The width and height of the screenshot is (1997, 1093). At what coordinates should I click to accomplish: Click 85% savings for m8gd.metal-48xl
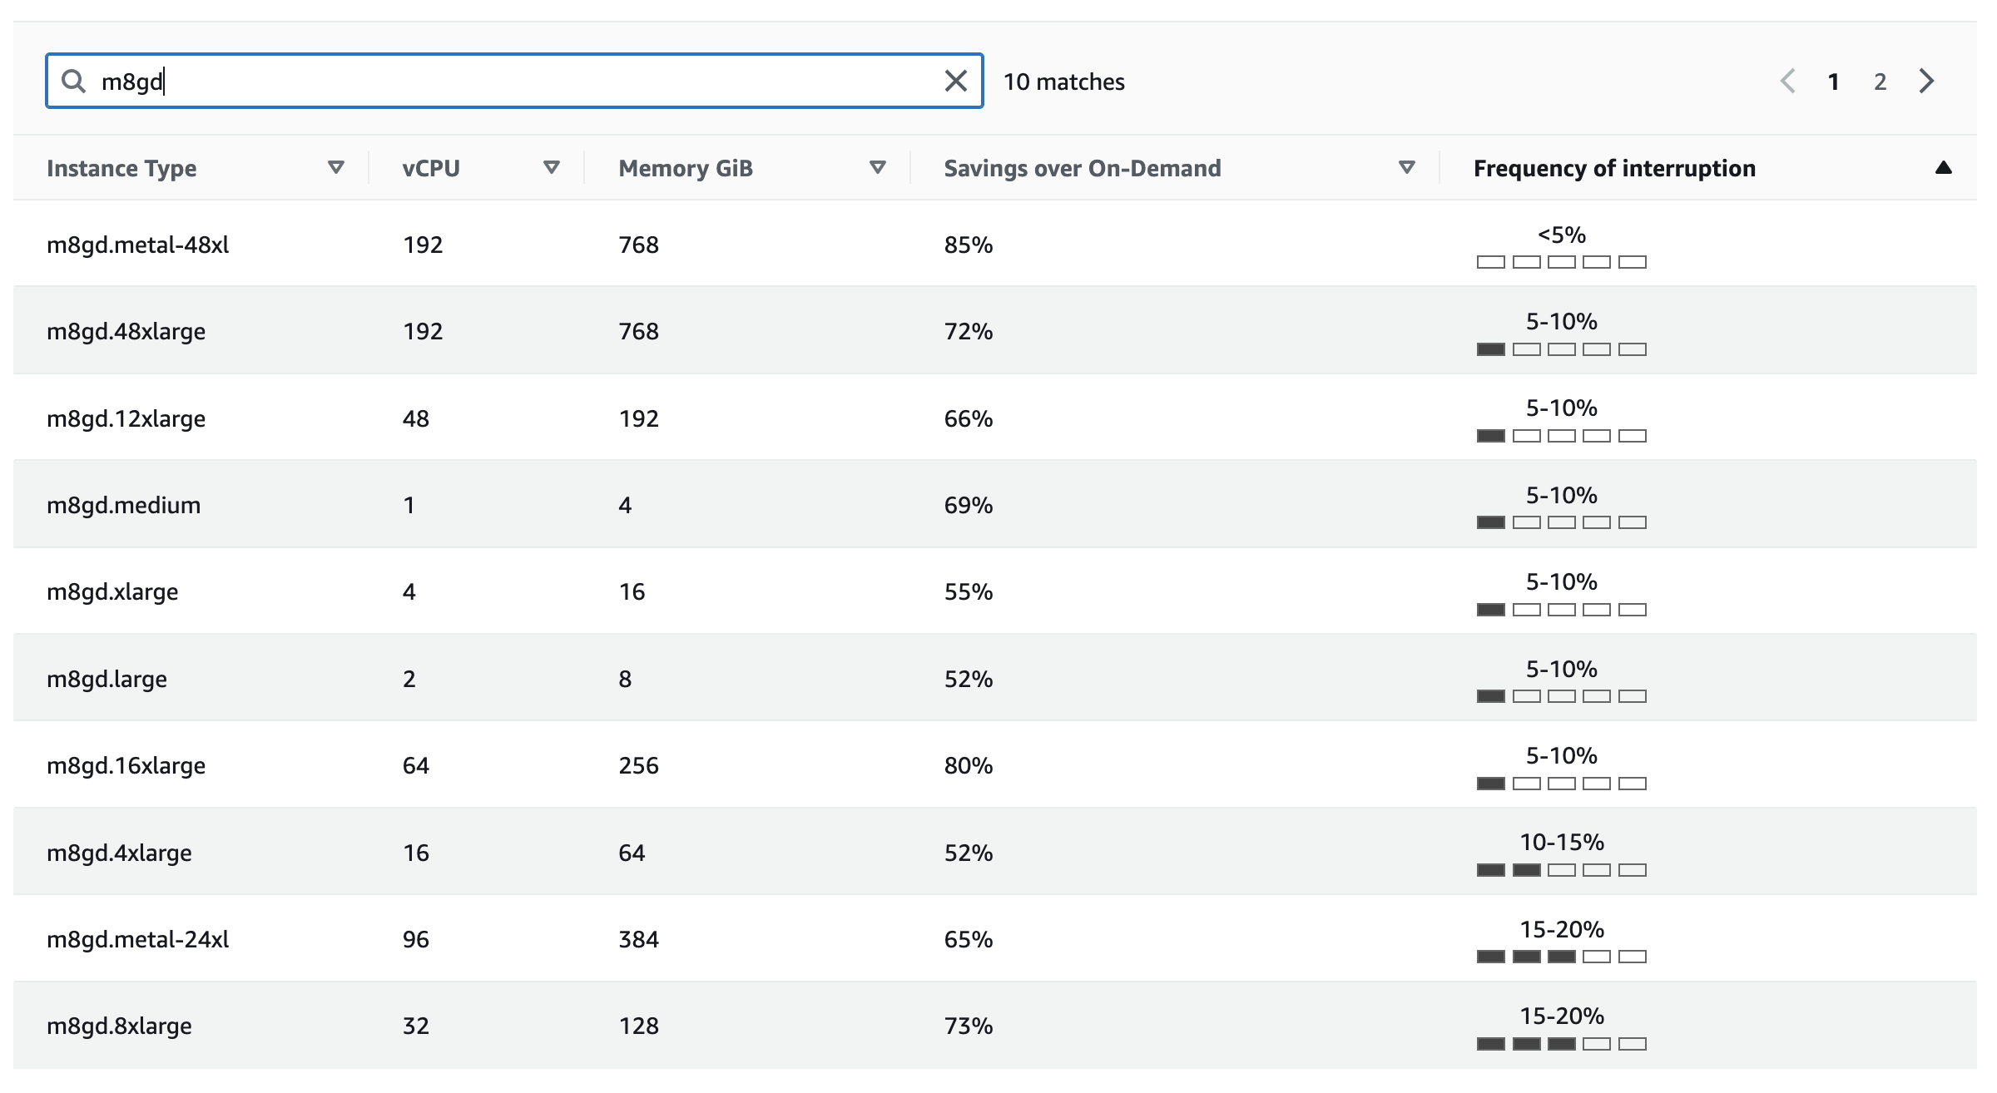tap(969, 245)
